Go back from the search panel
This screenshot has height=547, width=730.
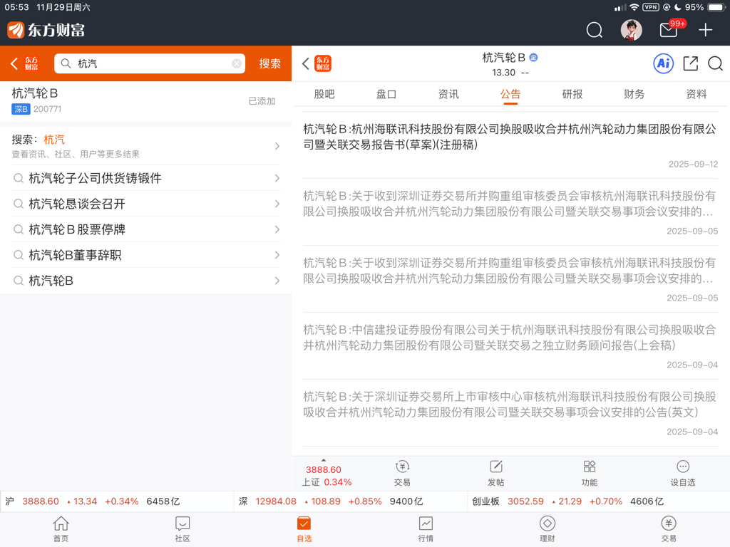point(14,63)
